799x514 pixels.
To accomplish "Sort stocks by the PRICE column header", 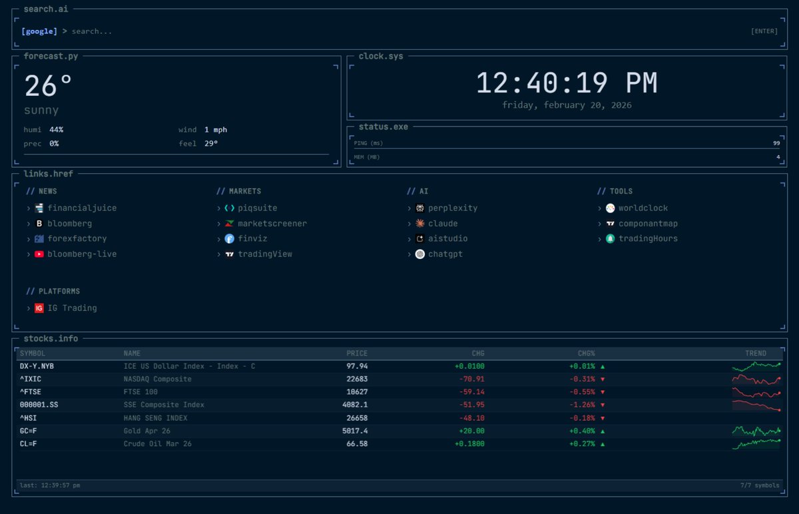I will point(357,354).
